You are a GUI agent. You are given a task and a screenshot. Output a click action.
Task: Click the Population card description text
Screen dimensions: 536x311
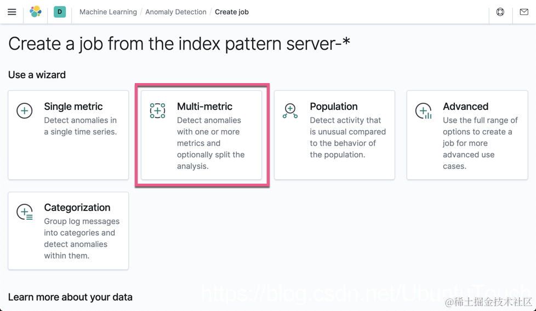coord(347,138)
